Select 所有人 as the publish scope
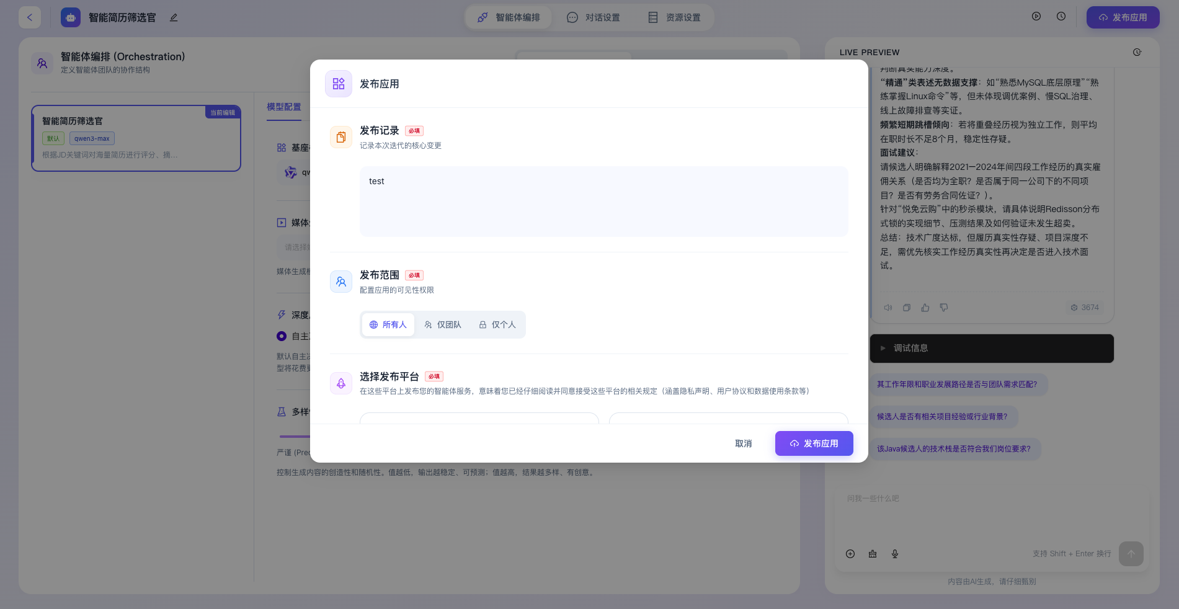This screenshot has height=609, width=1179. click(388, 325)
